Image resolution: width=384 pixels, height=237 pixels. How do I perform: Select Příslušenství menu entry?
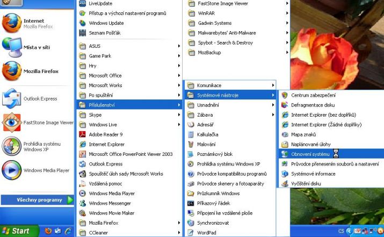129,105
